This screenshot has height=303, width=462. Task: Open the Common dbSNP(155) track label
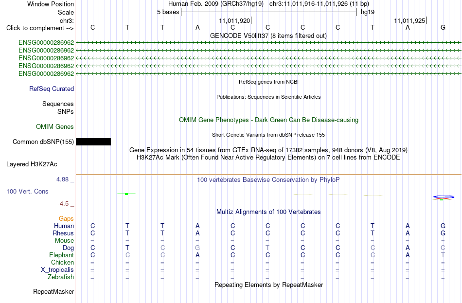(x=43, y=142)
